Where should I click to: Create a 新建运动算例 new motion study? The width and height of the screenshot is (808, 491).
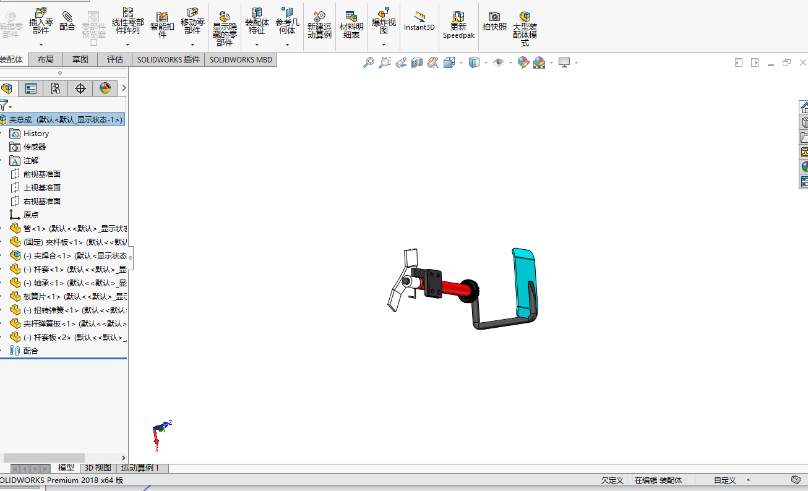[x=319, y=24]
